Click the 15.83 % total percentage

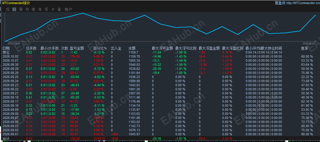click(x=99, y=138)
